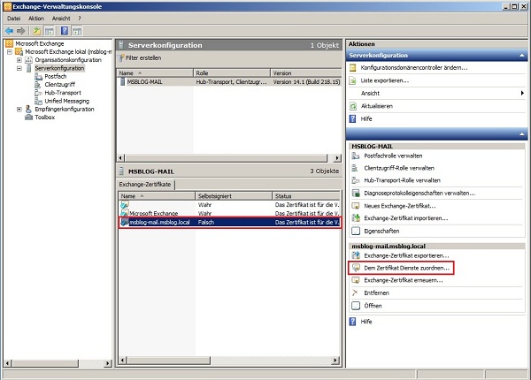Click the Forward arrow toolbar icon
This screenshot has width=531, height=380.
coord(21,31)
